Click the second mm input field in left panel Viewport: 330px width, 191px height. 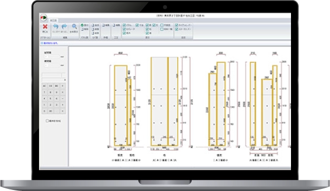click(x=52, y=65)
